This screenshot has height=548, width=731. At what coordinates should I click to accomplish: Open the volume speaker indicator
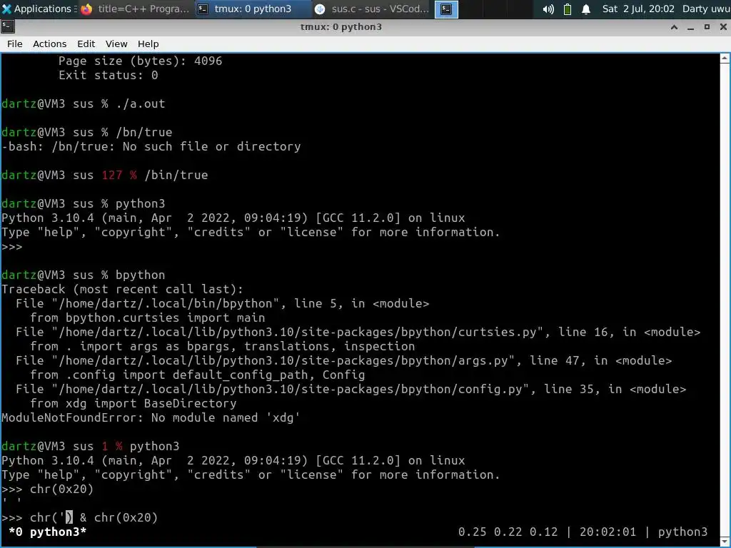coord(548,9)
